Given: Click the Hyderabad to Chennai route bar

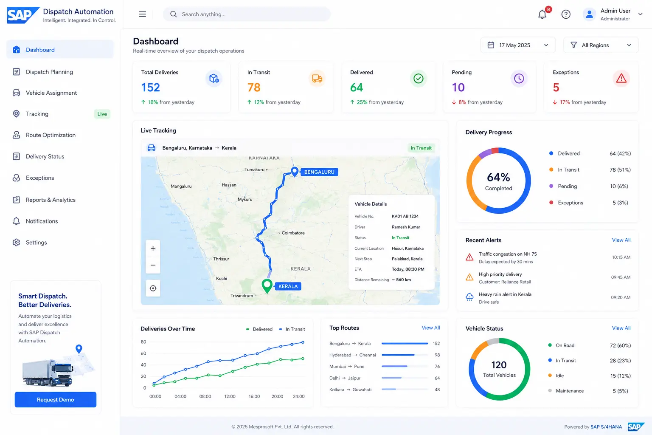Looking at the screenshot, I should [405, 355].
